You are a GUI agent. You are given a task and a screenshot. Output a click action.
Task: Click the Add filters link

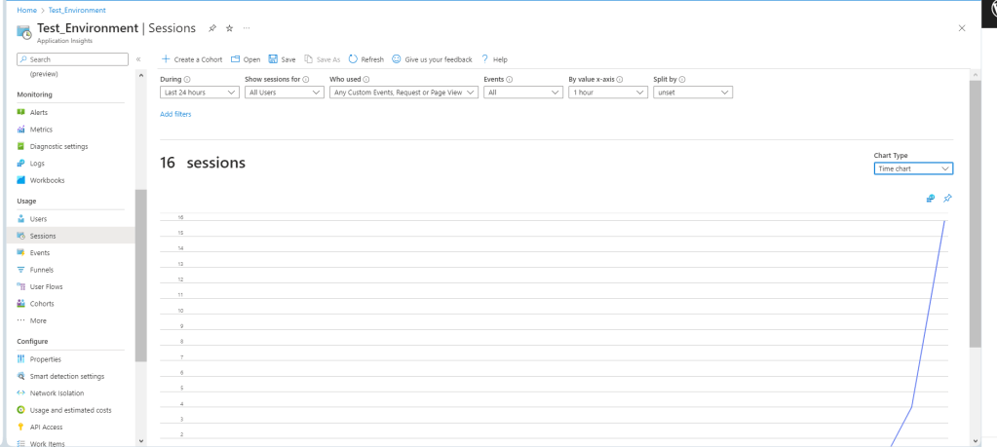175,114
